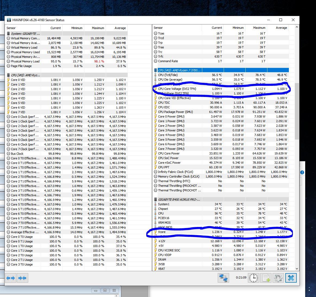Click the blue help question mark icon behind HWiNFO
The image size is (316, 297).
coord(302,172)
